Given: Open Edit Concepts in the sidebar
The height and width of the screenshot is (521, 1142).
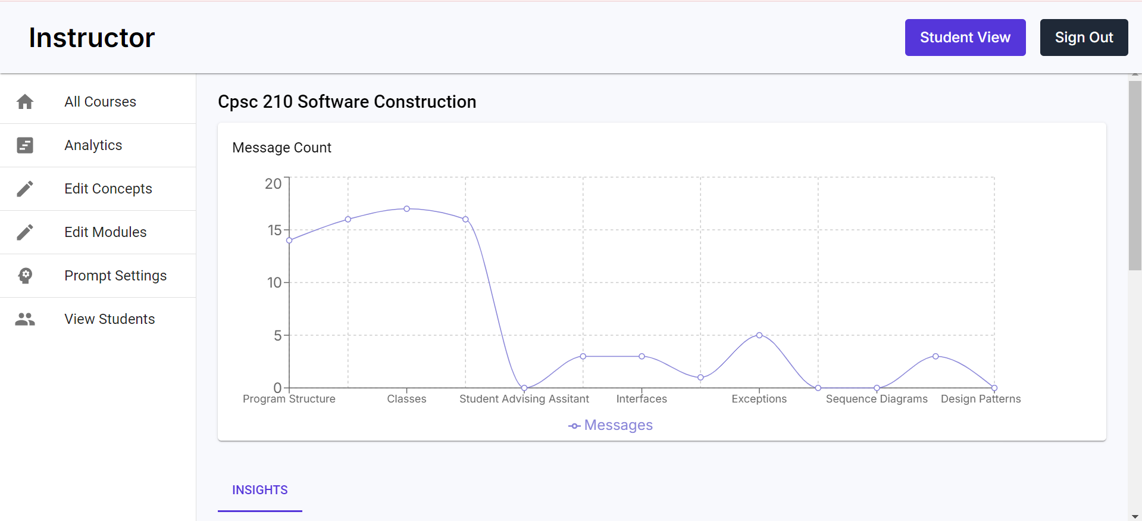Looking at the screenshot, I should 98,189.
